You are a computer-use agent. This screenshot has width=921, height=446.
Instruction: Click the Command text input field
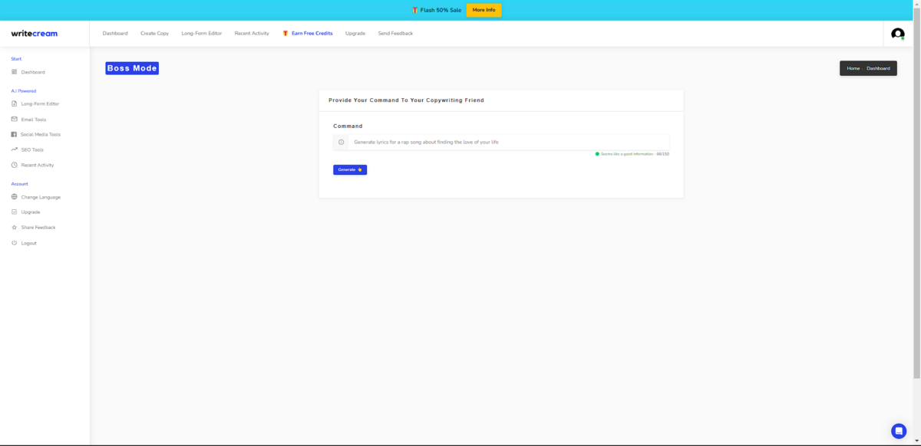(x=507, y=142)
